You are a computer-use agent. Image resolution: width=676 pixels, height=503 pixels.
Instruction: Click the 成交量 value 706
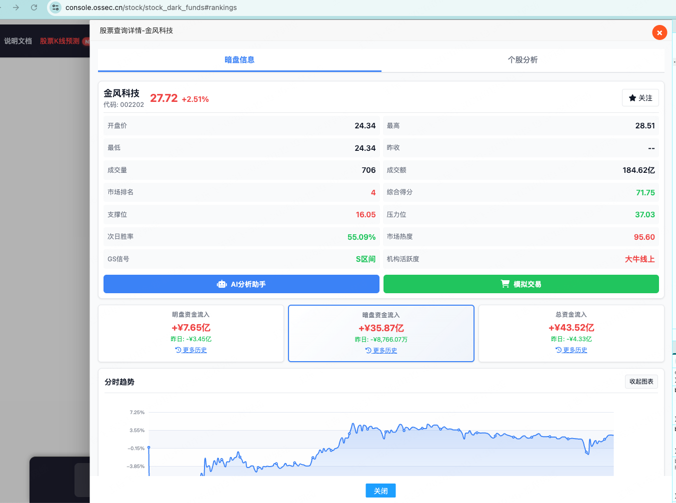click(x=368, y=170)
